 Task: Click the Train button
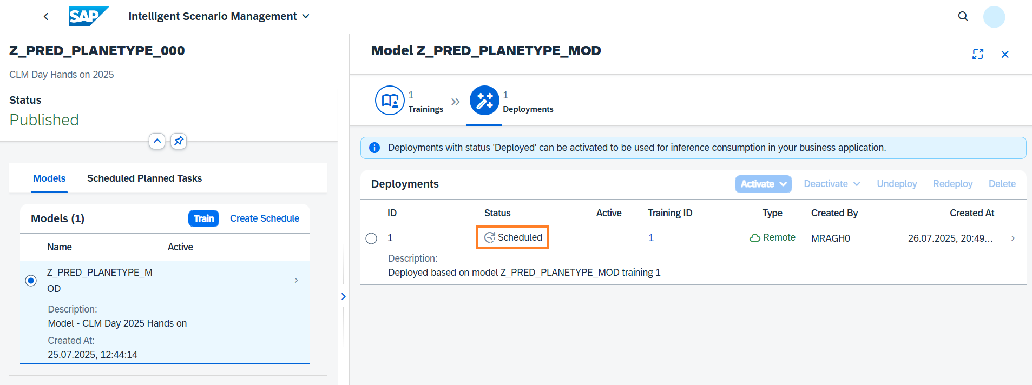(203, 218)
